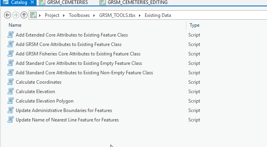
Task: Select Update Name of Nearest Line Feature
Action: [67, 120]
